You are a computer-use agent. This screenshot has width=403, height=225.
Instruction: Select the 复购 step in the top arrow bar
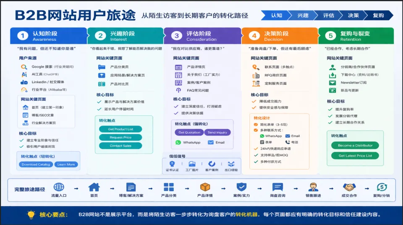click(378, 16)
